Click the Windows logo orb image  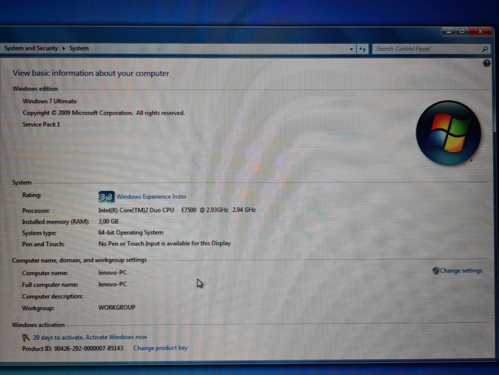point(448,133)
